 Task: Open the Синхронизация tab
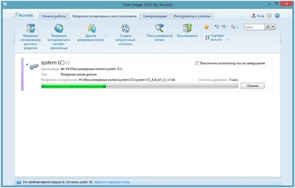(x=155, y=16)
